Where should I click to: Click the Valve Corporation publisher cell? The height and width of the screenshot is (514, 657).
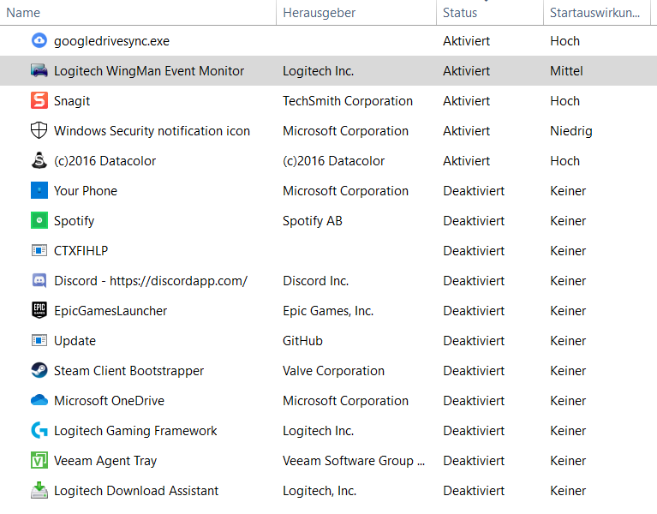click(x=333, y=371)
